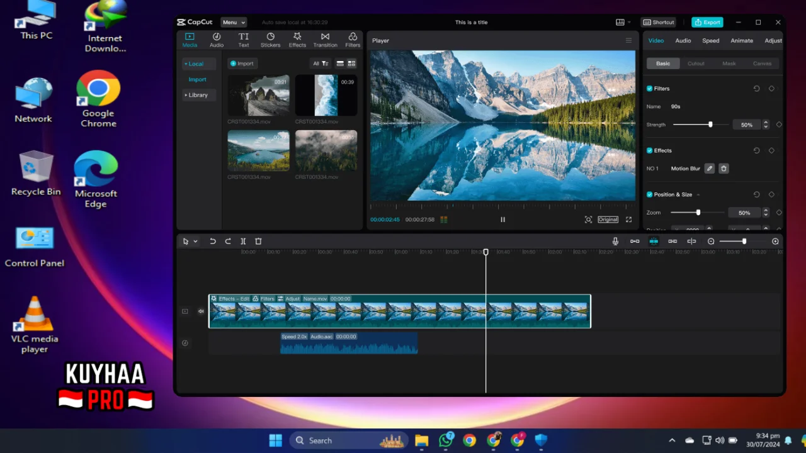The width and height of the screenshot is (806, 453).
Task: Split the clip with the split tool
Action: point(243,242)
